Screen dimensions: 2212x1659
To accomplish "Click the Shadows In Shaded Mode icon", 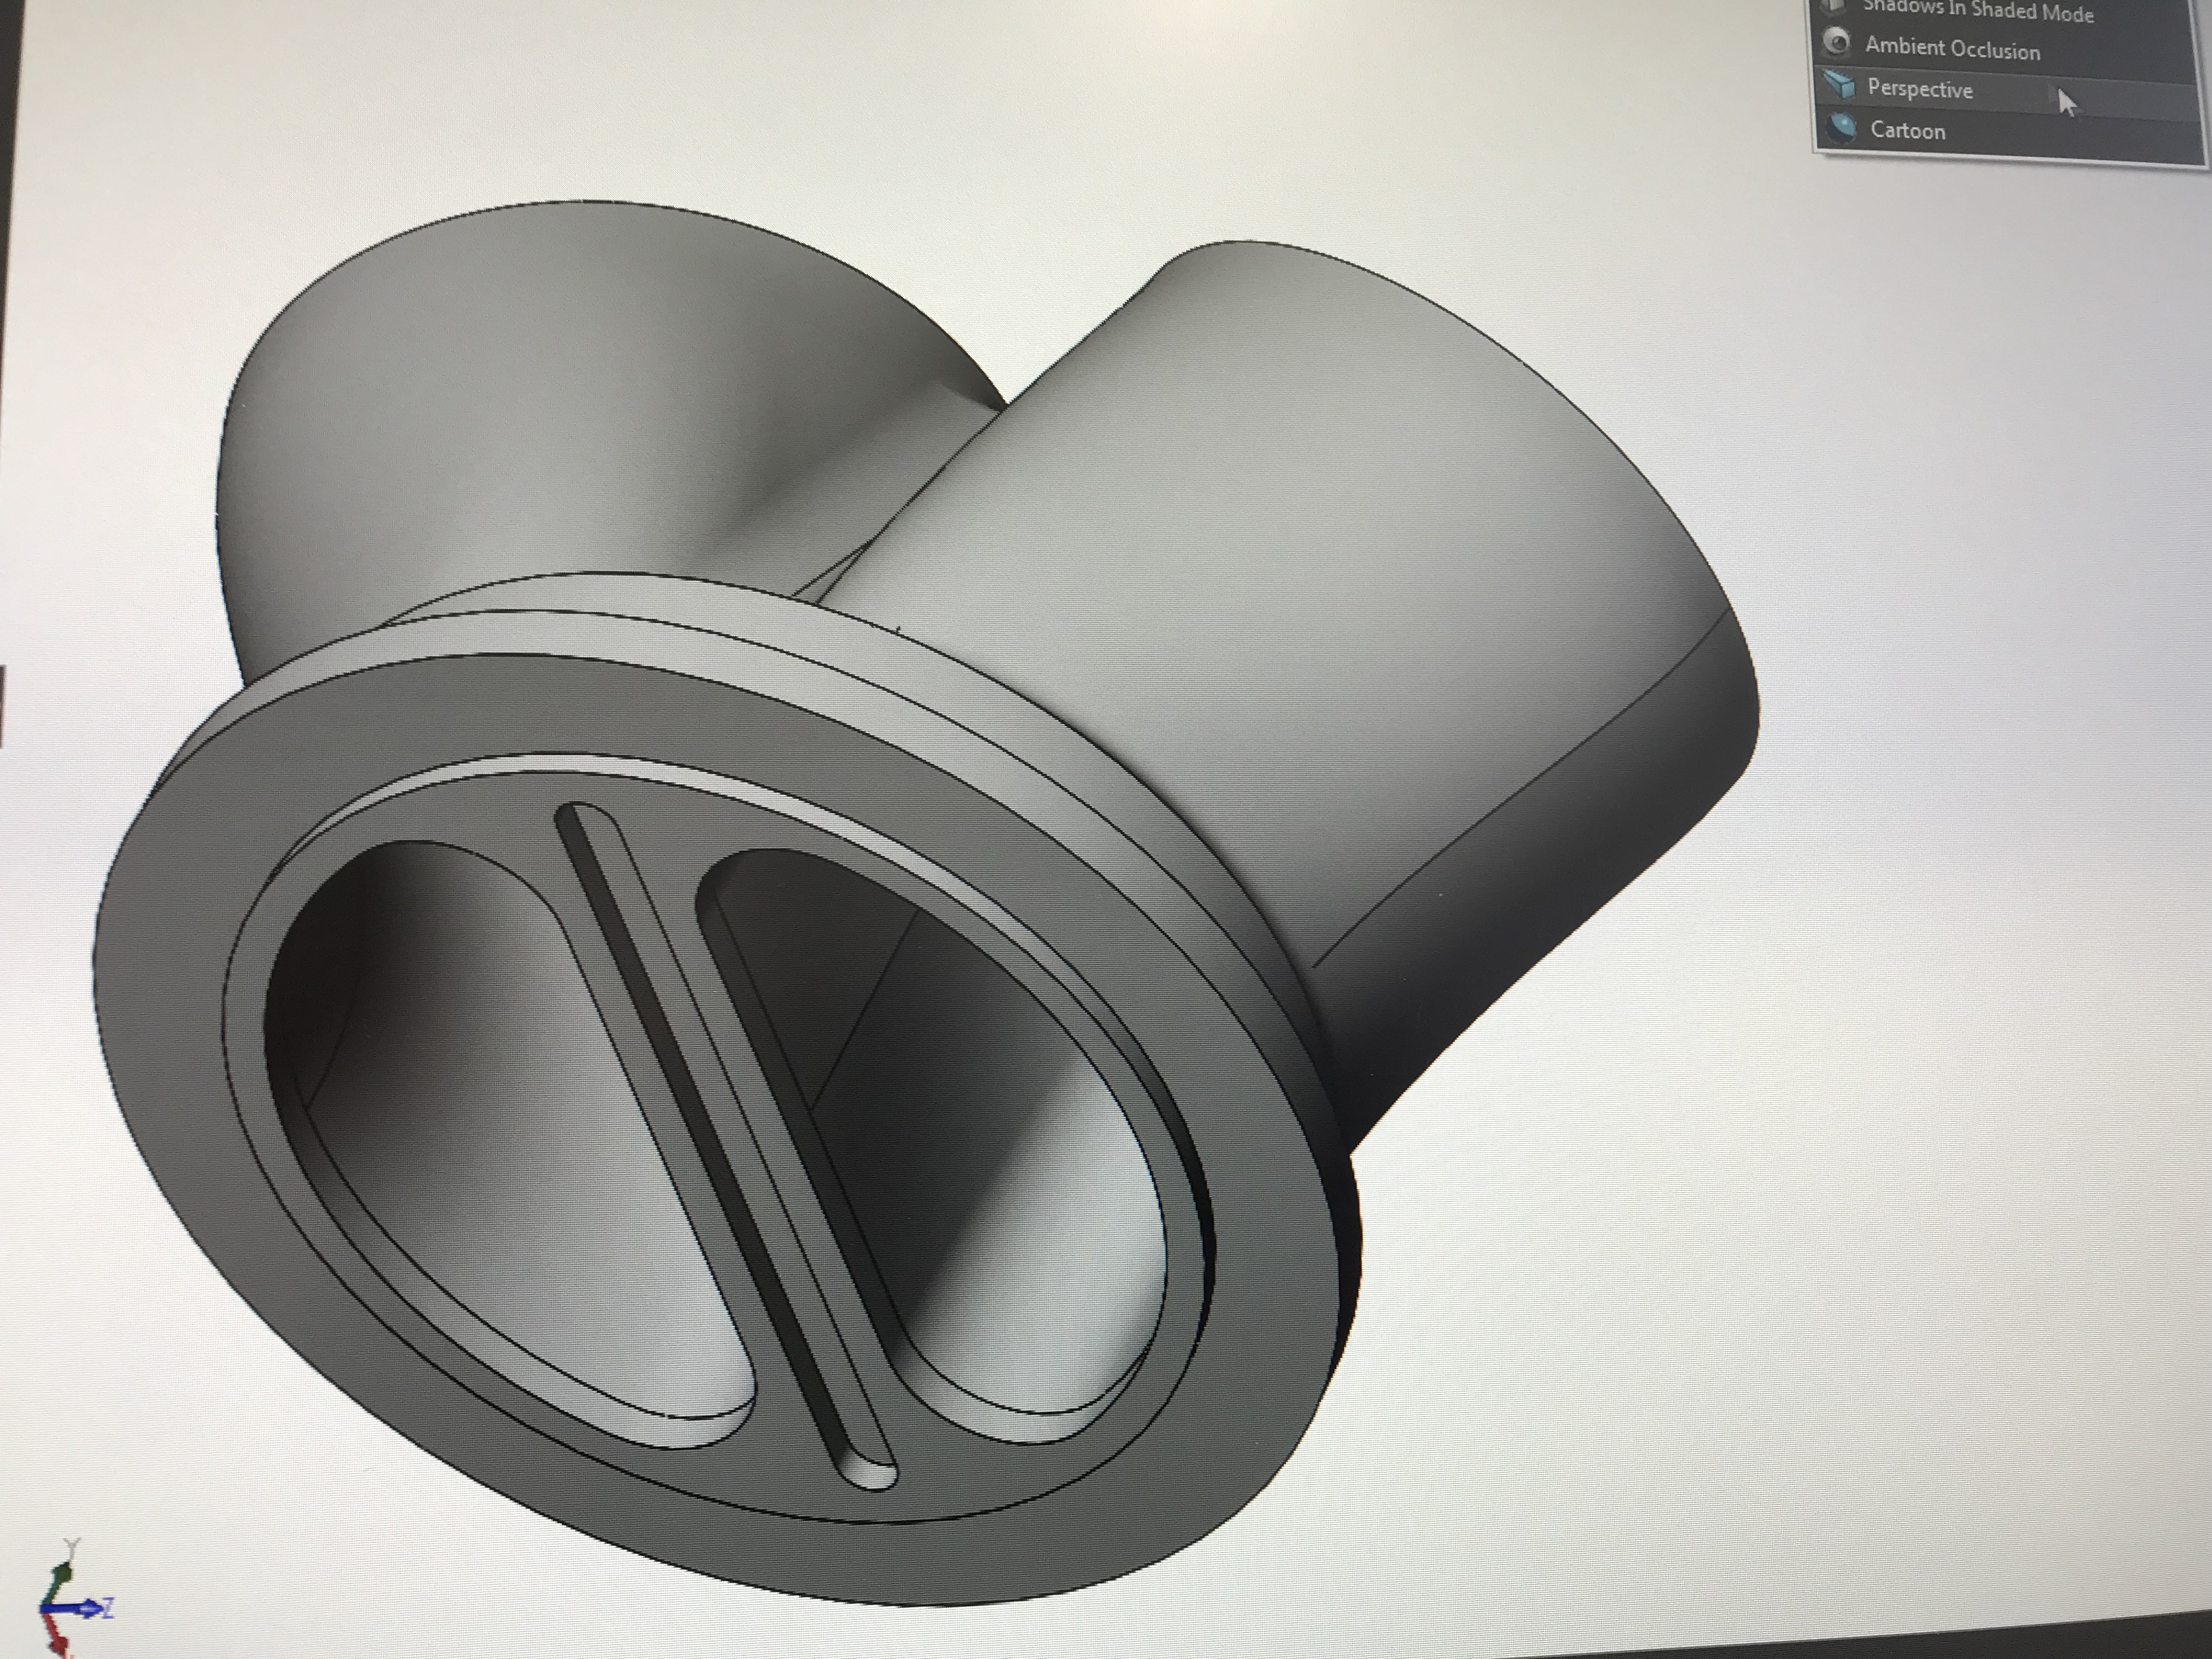I will click(x=1833, y=6).
